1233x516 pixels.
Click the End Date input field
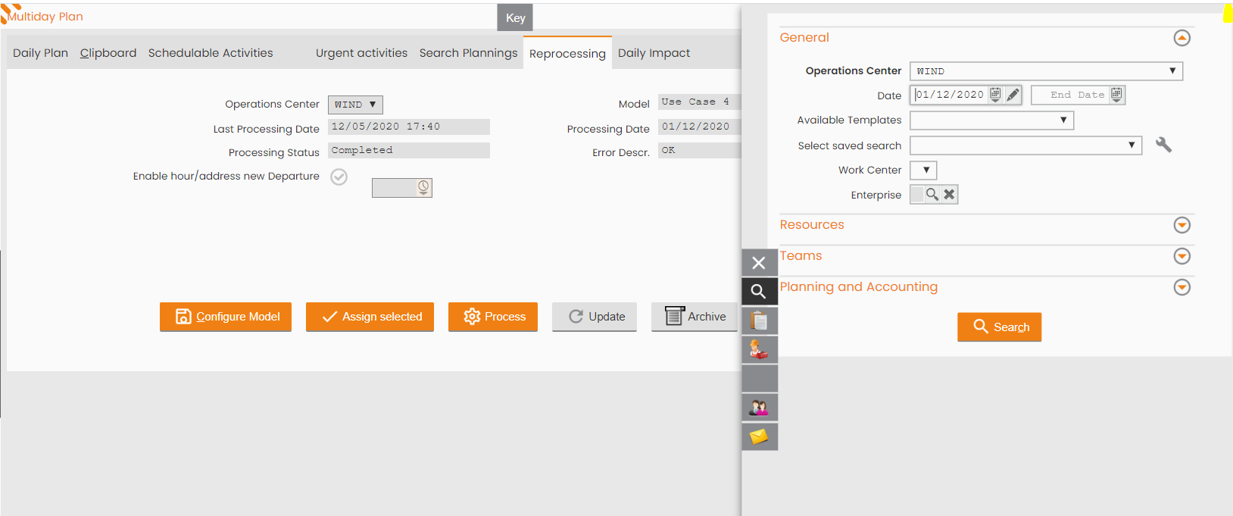coord(1071,95)
